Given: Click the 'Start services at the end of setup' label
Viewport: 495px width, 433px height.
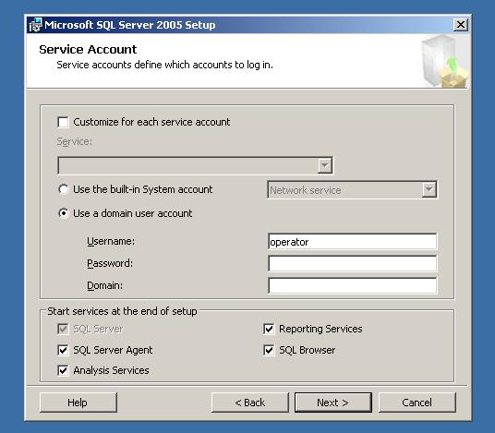Looking at the screenshot, I should click(x=122, y=311).
